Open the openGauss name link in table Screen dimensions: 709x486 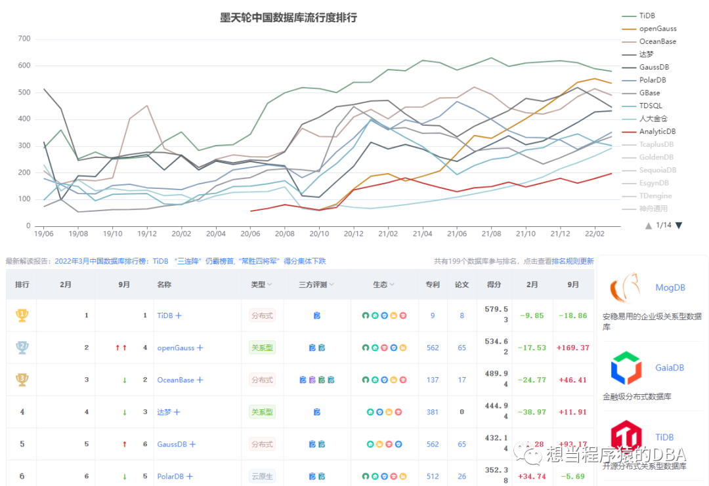click(x=175, y=348)
